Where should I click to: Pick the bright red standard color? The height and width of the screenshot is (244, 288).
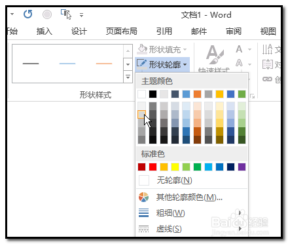click(153, 167)
